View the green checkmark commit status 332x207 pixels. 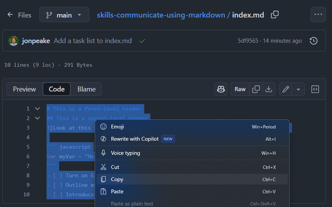(x=142, y=41)
